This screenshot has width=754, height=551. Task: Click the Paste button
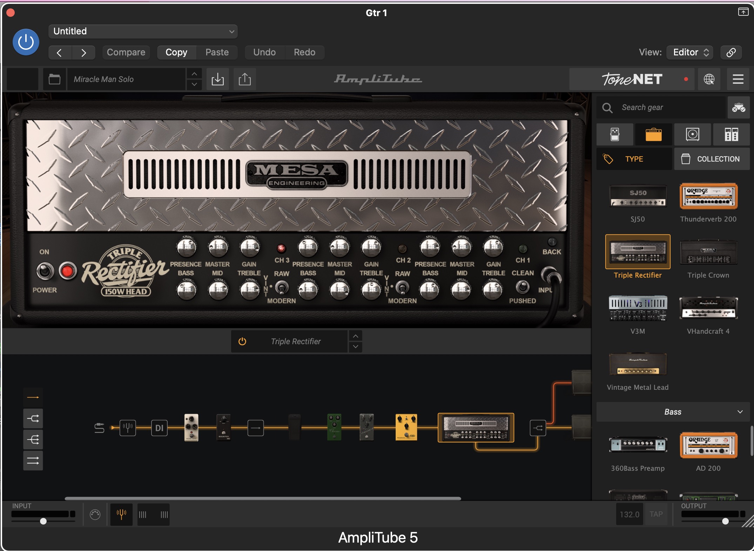tap(217, 53)
